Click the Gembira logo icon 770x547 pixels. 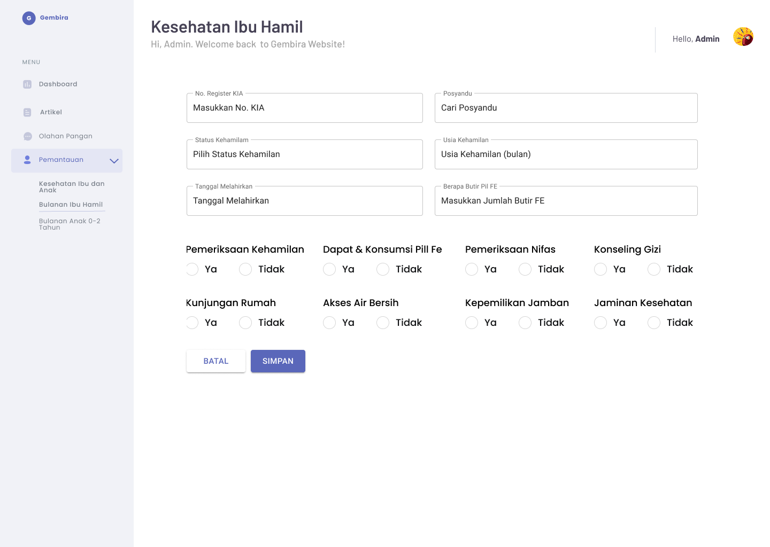[x=29, y=18]
